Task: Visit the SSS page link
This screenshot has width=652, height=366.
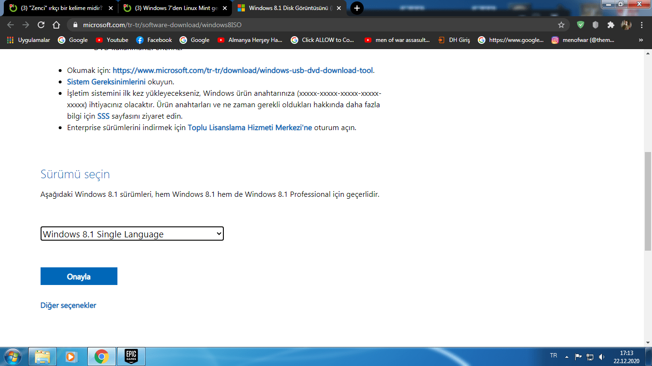Action: click(104, 116)
